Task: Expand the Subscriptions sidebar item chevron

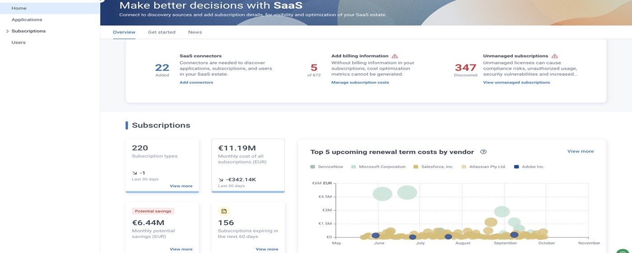Action: point(7,31)
